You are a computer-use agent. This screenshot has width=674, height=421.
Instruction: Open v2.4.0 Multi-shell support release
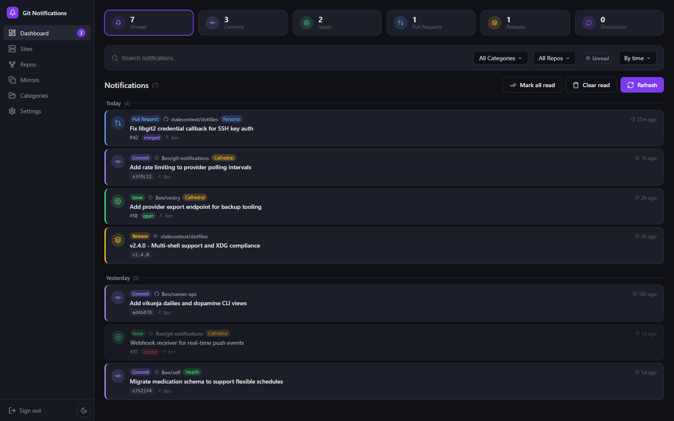[384, 245]
